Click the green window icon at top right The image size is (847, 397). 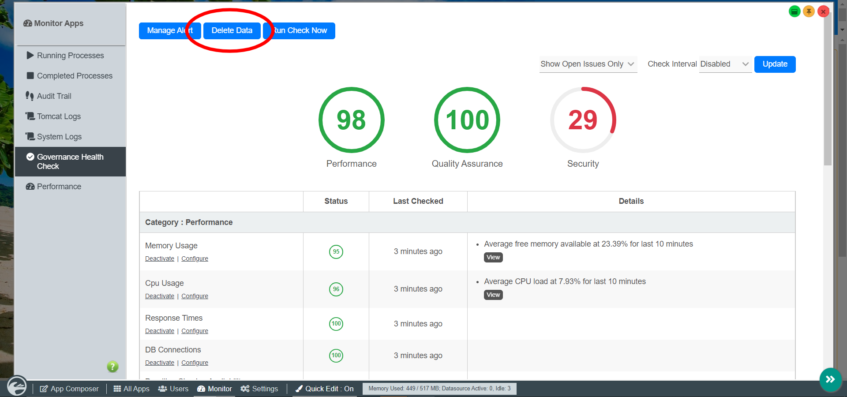(x=794, y=11)
